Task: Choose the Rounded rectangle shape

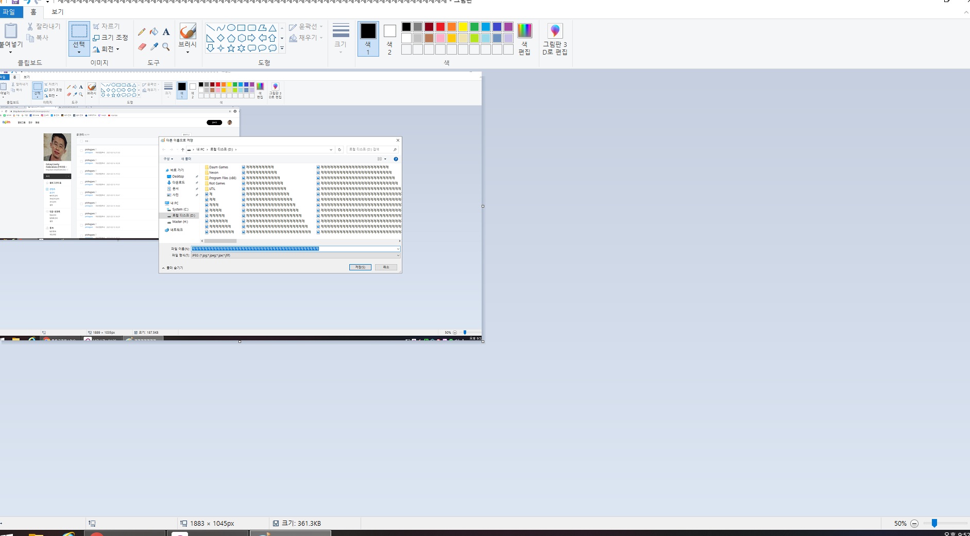Action: tap(251, 28)
